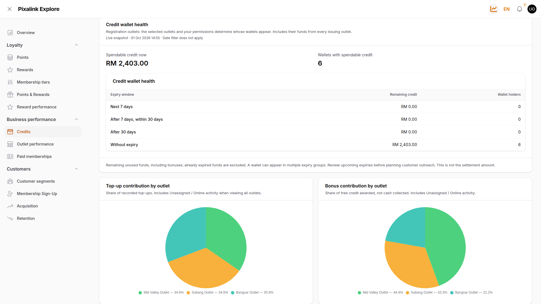Open the Retention page link

point(43,218)
